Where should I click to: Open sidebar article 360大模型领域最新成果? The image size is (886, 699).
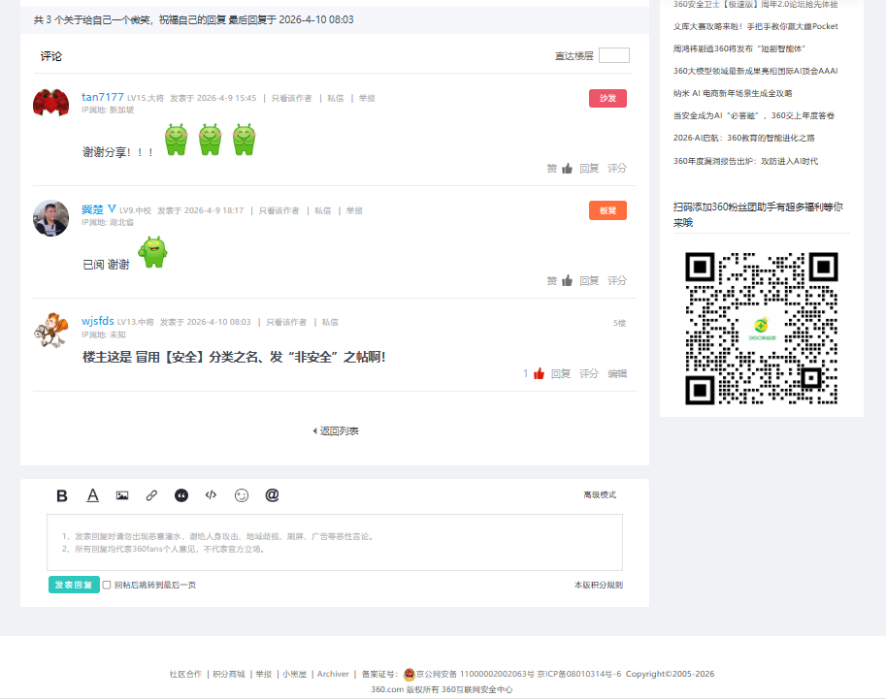pyautogui.click(x=755, y=71)
